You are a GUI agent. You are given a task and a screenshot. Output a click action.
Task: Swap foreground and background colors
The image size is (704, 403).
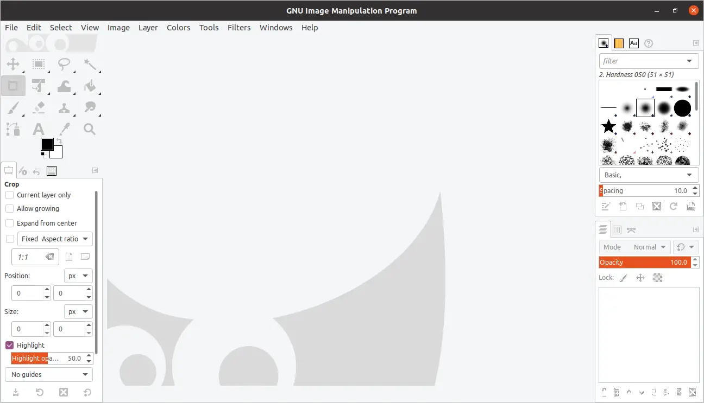(59, 141)
